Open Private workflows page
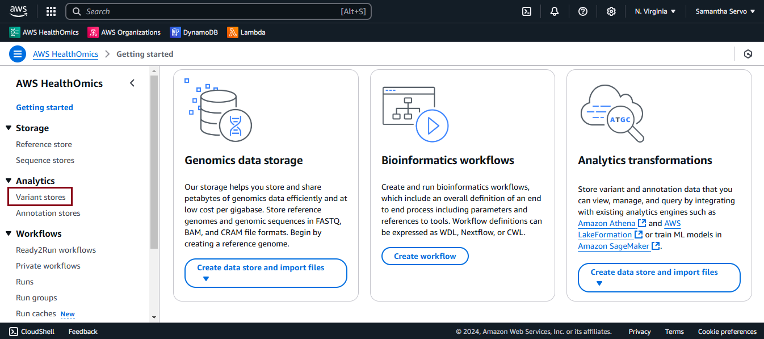 tap(48, 266)
